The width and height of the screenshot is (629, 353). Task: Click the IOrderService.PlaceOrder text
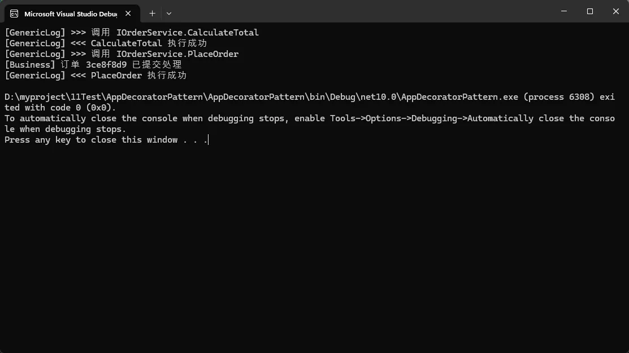(177, 54)
